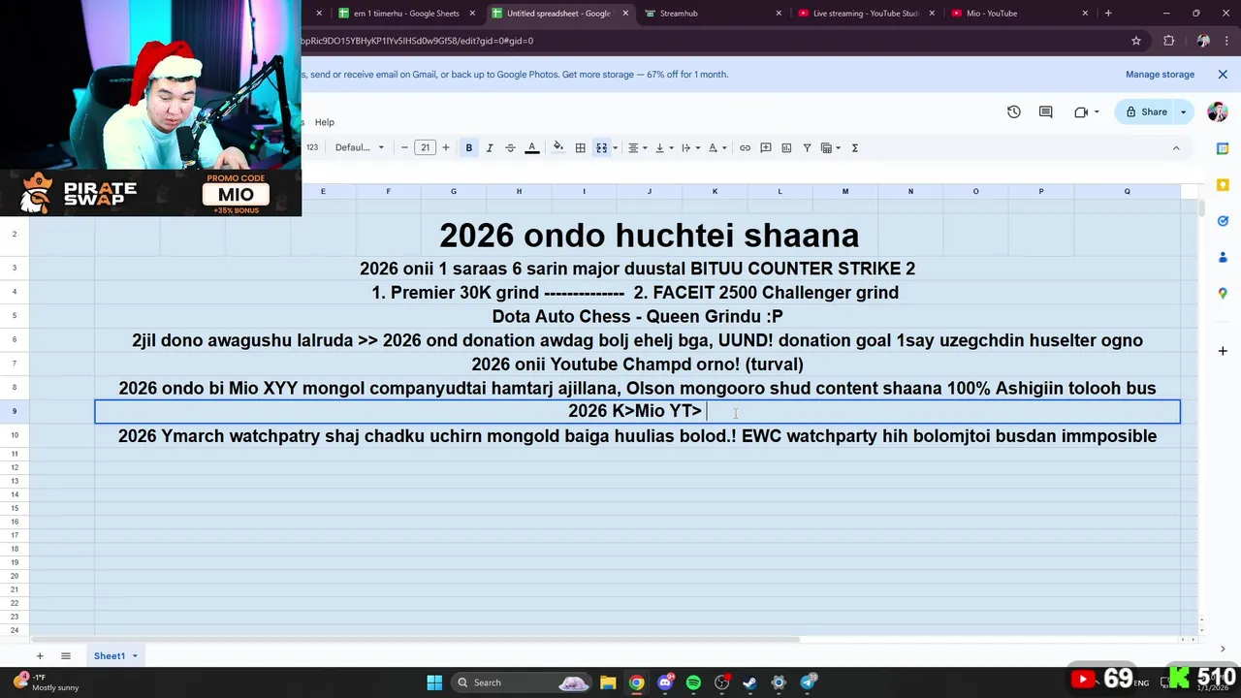This screenshot has width=1241, height=698.
Task: Add a new sheet with plus button
Action: tap(40, 656)
